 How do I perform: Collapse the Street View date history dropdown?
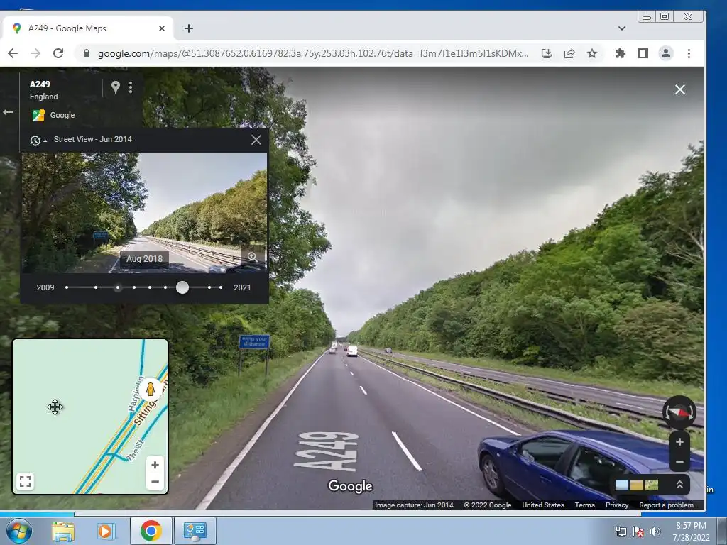coord(38,140)
